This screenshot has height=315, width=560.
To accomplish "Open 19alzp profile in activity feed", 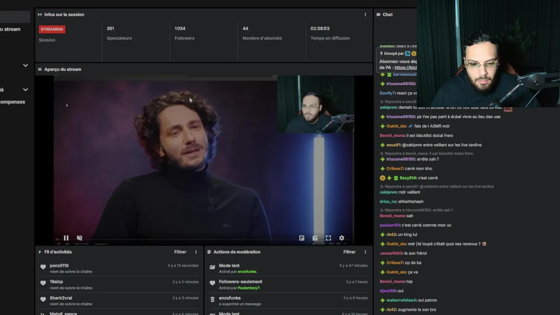I will point(56,282).
